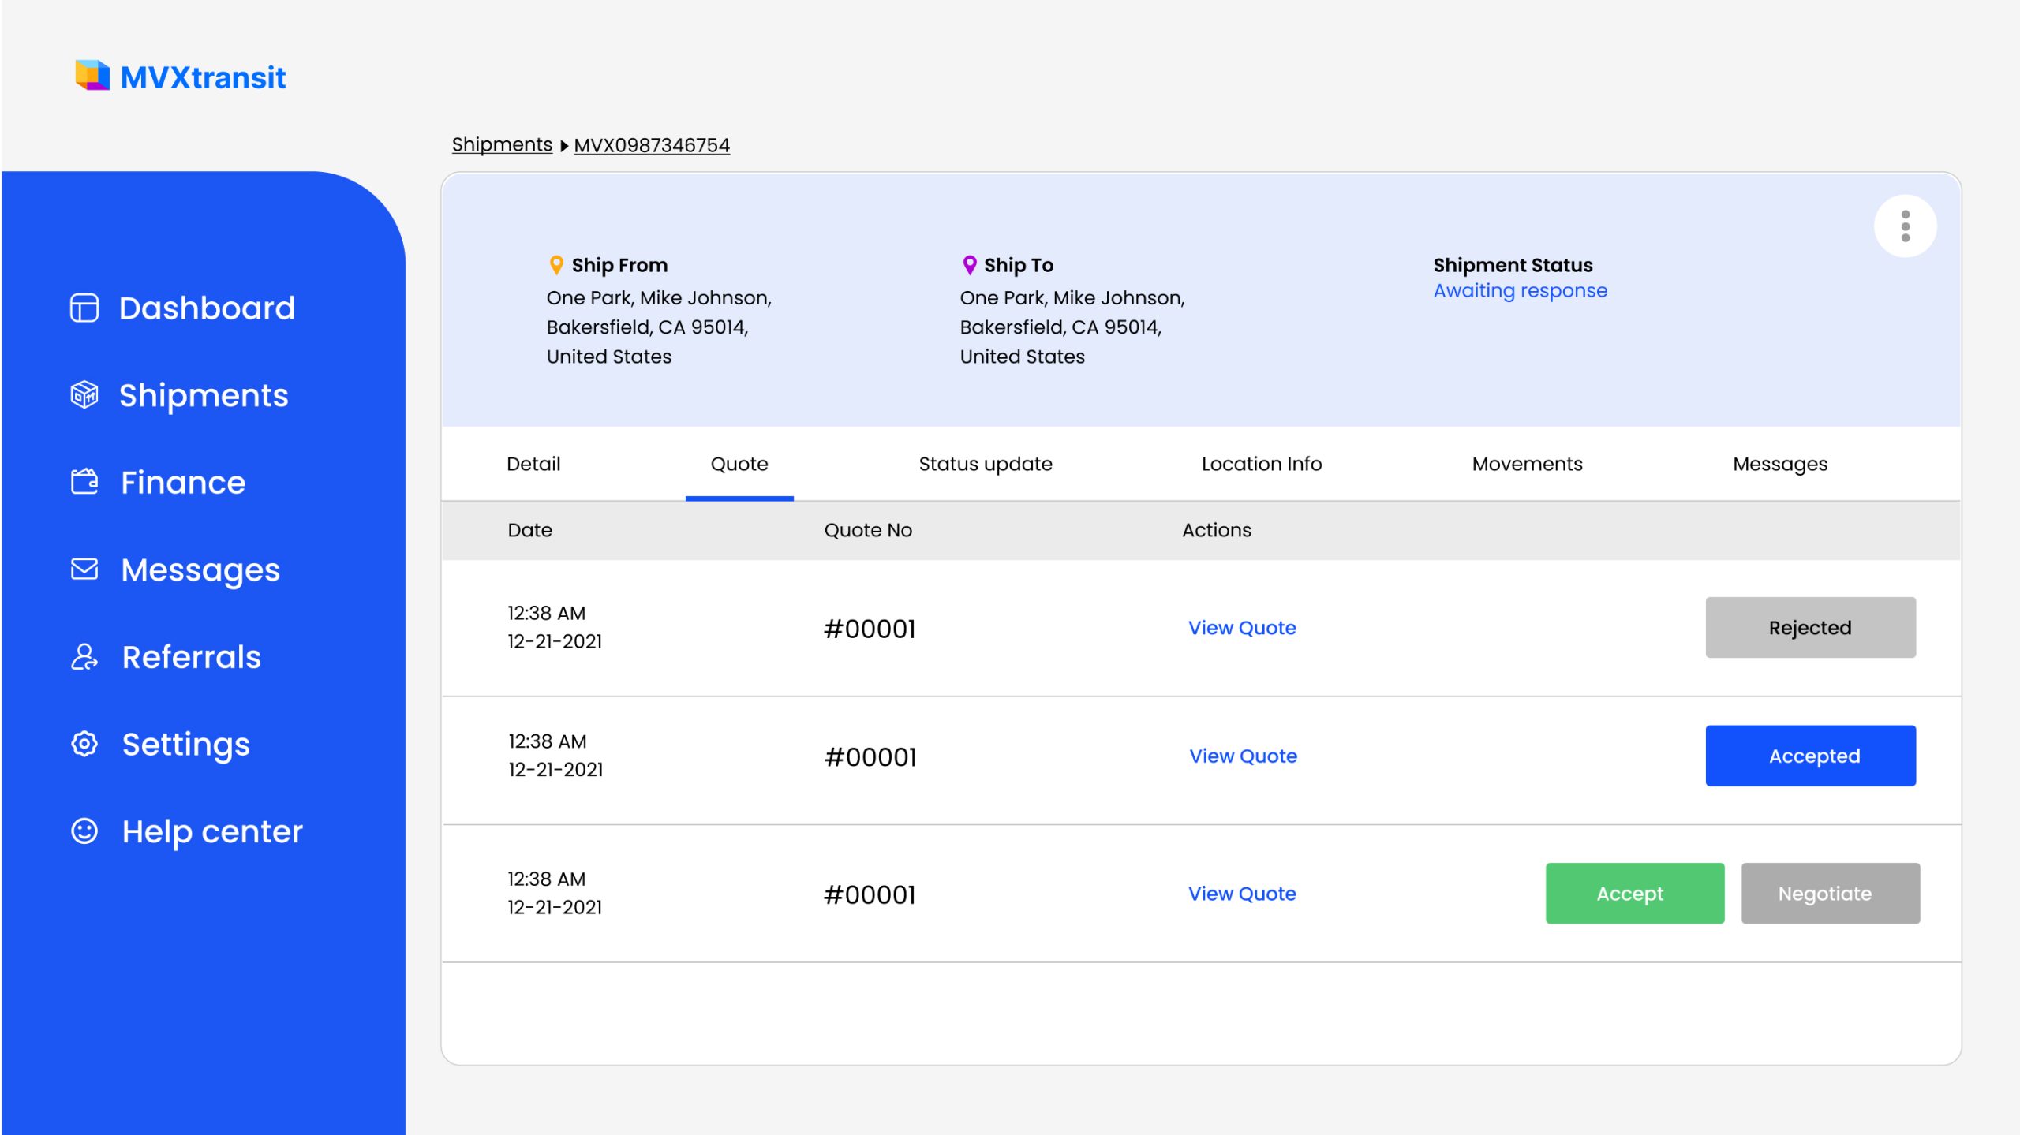Open the Shipments breadcrumb link
This screenshot has width=2020, height=1135.
502,144
